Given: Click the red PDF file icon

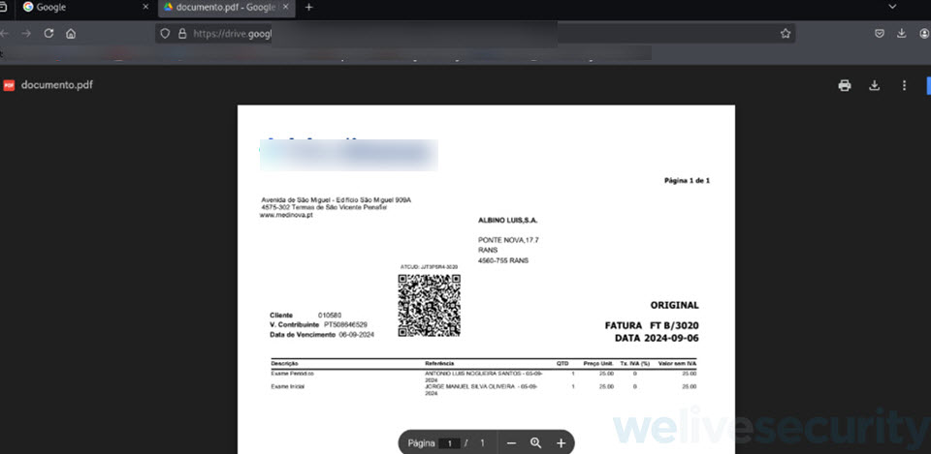Looking at the screenshot, I should point(9,85).
